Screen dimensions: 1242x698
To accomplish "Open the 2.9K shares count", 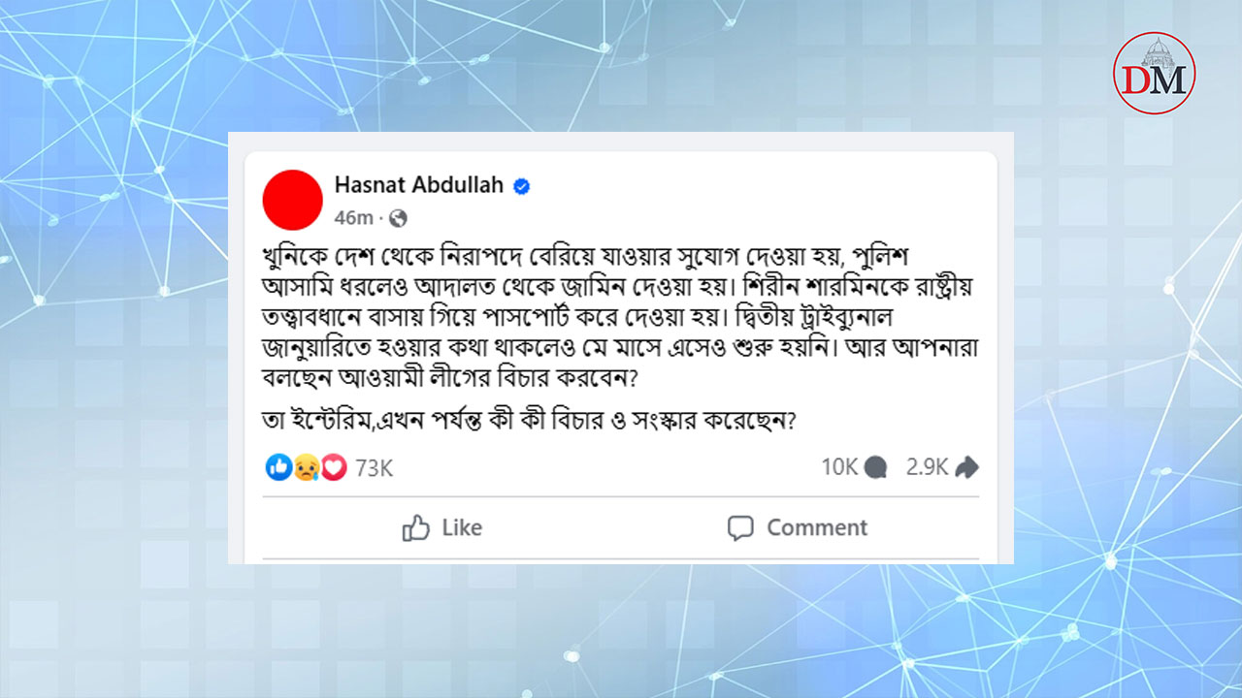I will pyautogui.click(x=927, y=467).
